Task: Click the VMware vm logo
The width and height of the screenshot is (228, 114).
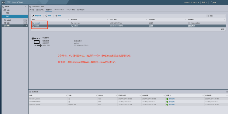Action: [3, 2]
